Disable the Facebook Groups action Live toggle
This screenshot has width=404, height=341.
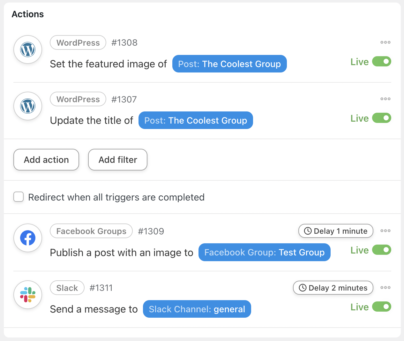[382, 250]
